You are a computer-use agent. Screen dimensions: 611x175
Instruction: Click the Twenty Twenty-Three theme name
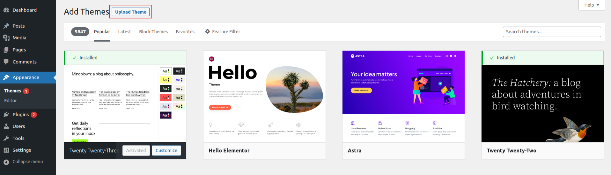(x=94, y=151)
